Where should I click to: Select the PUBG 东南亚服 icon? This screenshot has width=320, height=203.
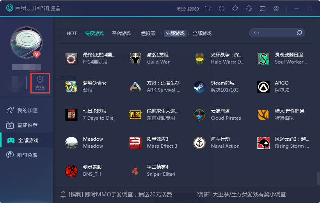click(x=135, y=115)
